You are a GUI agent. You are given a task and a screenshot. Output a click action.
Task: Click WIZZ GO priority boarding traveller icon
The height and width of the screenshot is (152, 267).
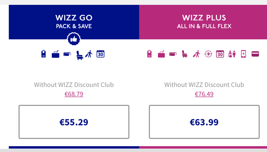89,54
